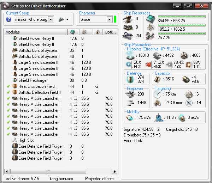The image size is (212, 183).
Task: Toggle the Ballistic Deflection Field II checkmark
Action: (8, 92)
